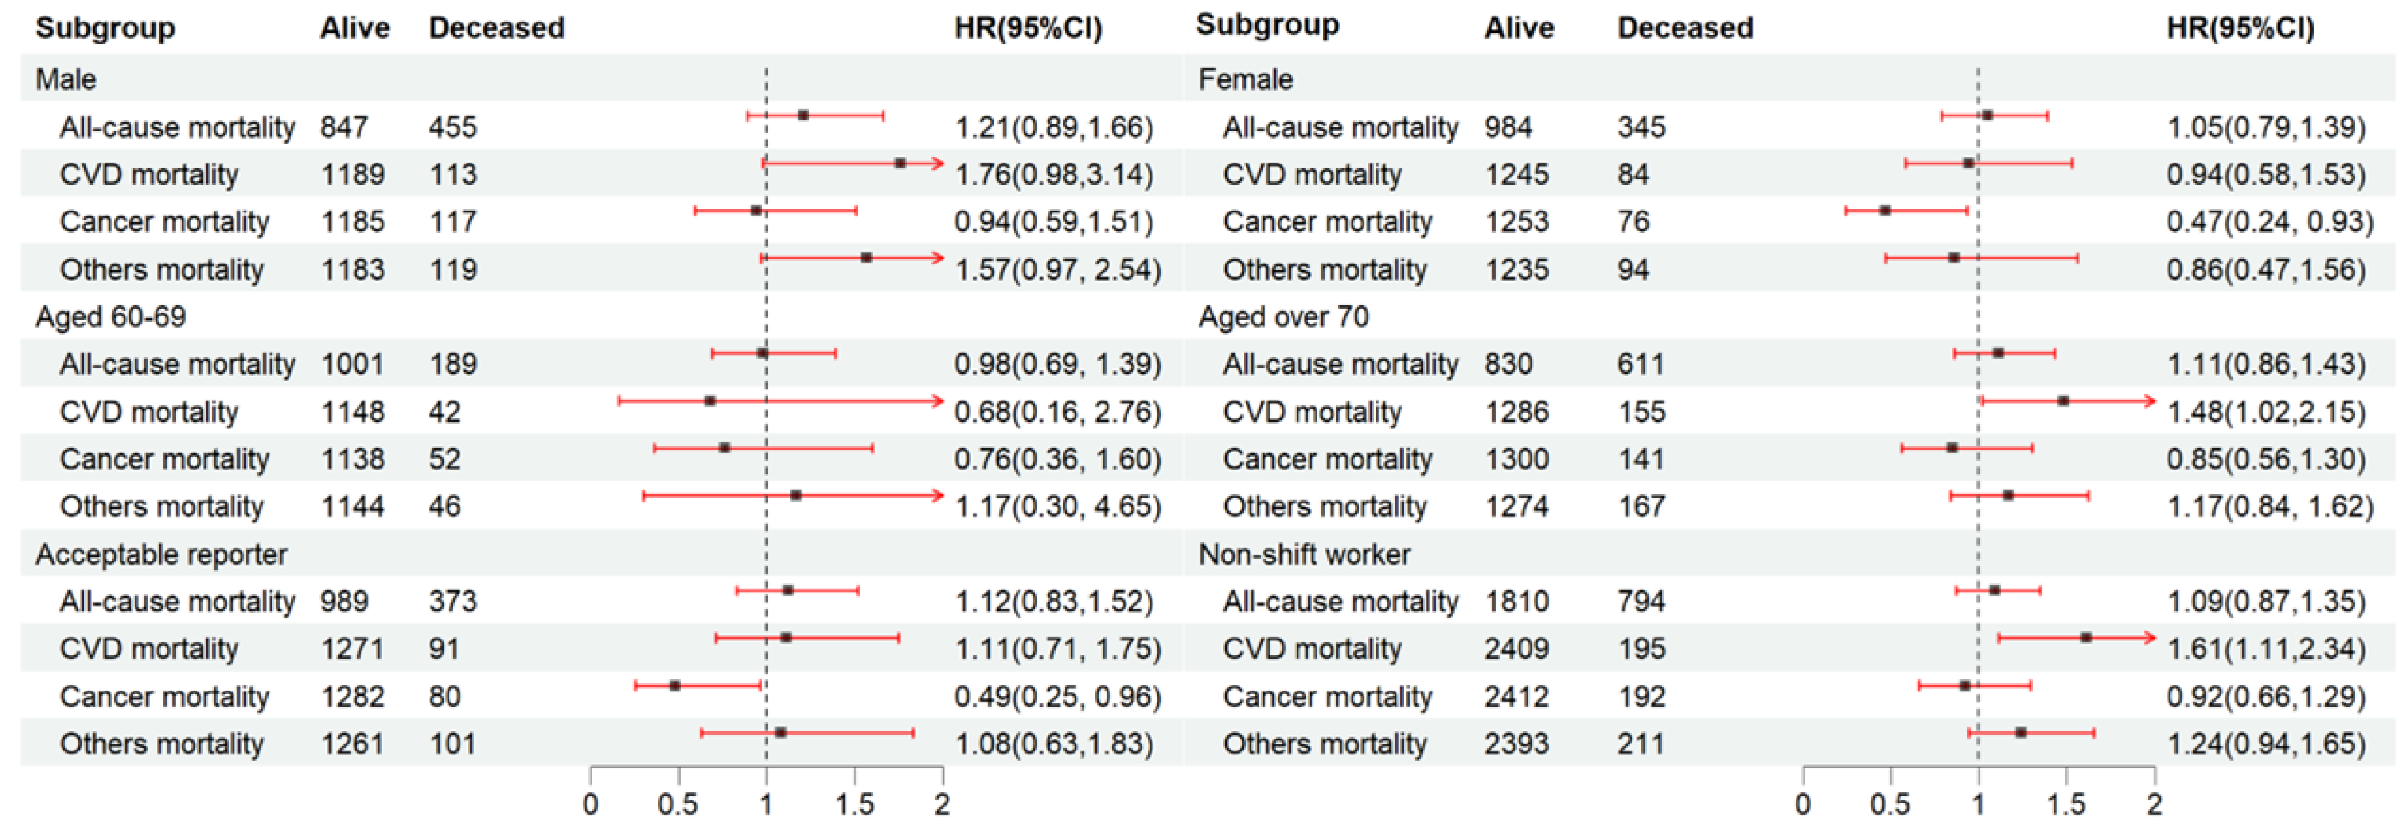Select the Non-shift worker heading
2406x832 pixels.
click(1304, 554)
